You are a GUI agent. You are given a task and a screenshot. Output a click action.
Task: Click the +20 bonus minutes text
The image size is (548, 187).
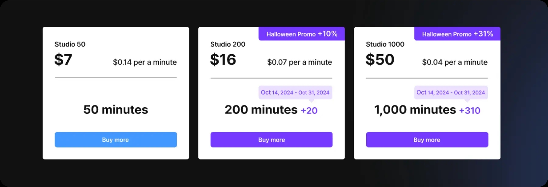[x=309, y=111]
